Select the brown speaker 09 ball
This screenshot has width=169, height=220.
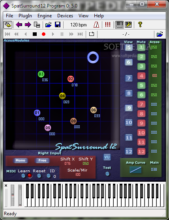pyautogui.click(x=73, y=121)
